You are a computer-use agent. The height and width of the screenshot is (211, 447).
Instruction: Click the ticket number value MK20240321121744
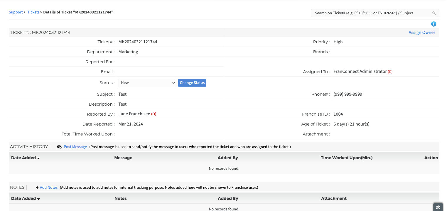tap(138, 42)
